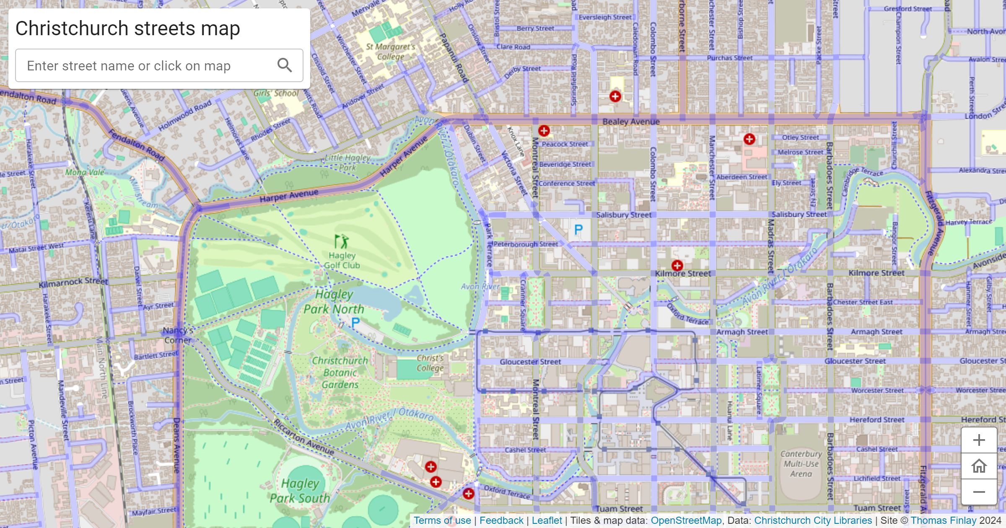Screen dimensions: 1006x528
Task: Click the parking icon in Hagley Park North
Action: tap(355, 322)
